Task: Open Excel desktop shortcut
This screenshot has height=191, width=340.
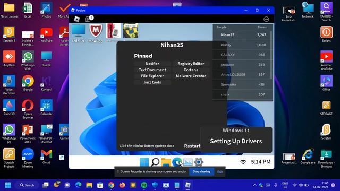Action: pyautogui.click(x=28, y=10)
